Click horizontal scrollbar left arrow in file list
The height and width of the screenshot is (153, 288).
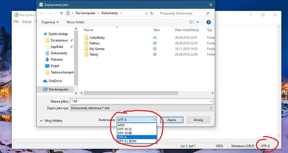[x=81, y=93]
